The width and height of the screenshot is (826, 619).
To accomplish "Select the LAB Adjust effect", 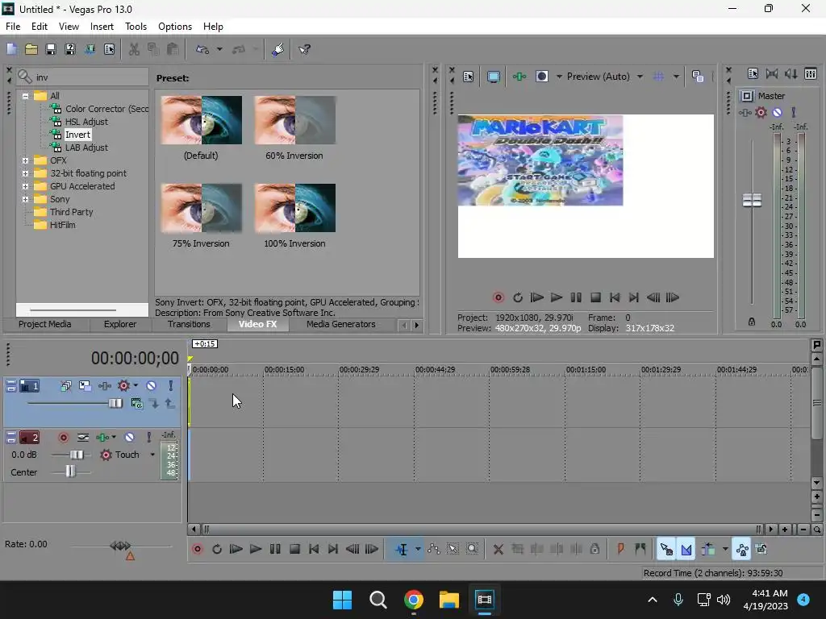I will 86,147.
